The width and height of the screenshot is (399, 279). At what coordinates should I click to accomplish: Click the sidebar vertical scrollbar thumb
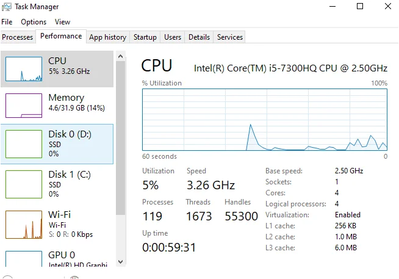coord(121,138)
